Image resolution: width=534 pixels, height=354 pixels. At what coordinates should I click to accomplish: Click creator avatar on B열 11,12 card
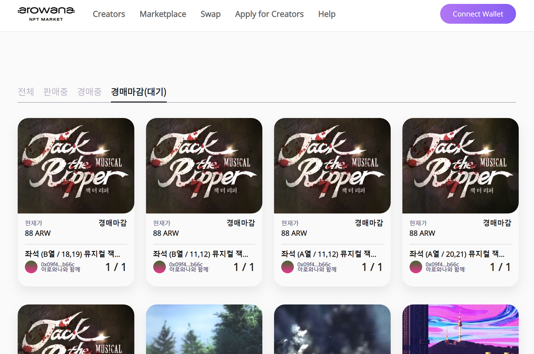(160, 267)
